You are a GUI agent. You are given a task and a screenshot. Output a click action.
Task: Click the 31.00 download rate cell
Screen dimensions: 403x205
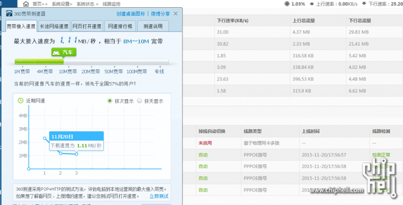click(x=223, y=32)
